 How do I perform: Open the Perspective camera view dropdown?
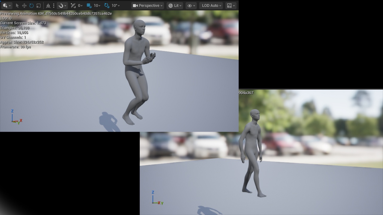click(x=148, y=5)
